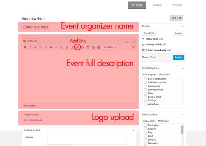Viewport: 206px width, 146px height.
Task: Check the Special offers category
Action: coord(145,97)
